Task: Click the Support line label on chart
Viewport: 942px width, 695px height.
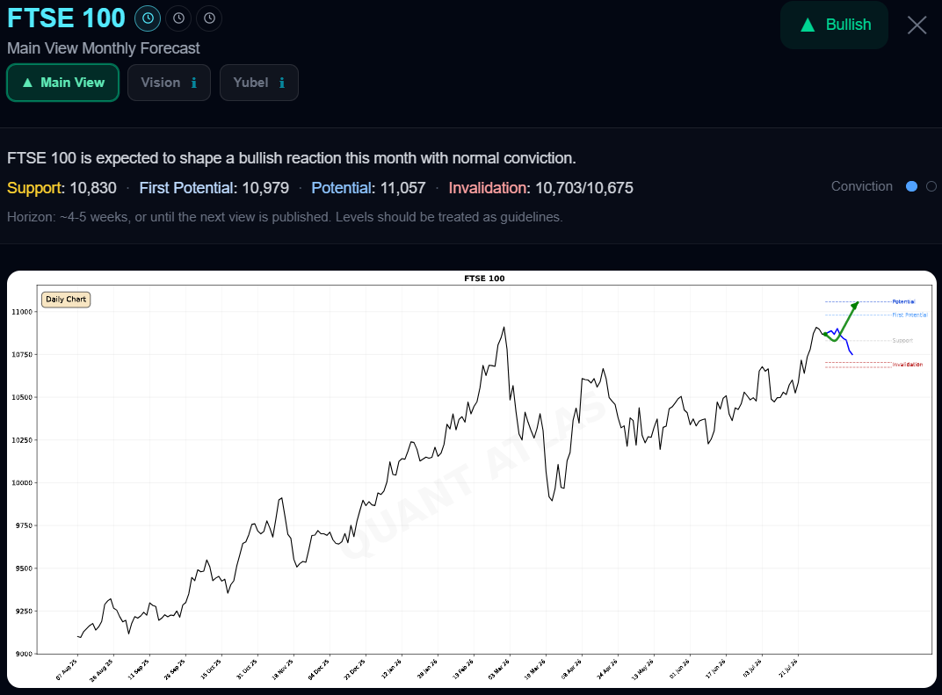Action: click(x=902, y=341)
